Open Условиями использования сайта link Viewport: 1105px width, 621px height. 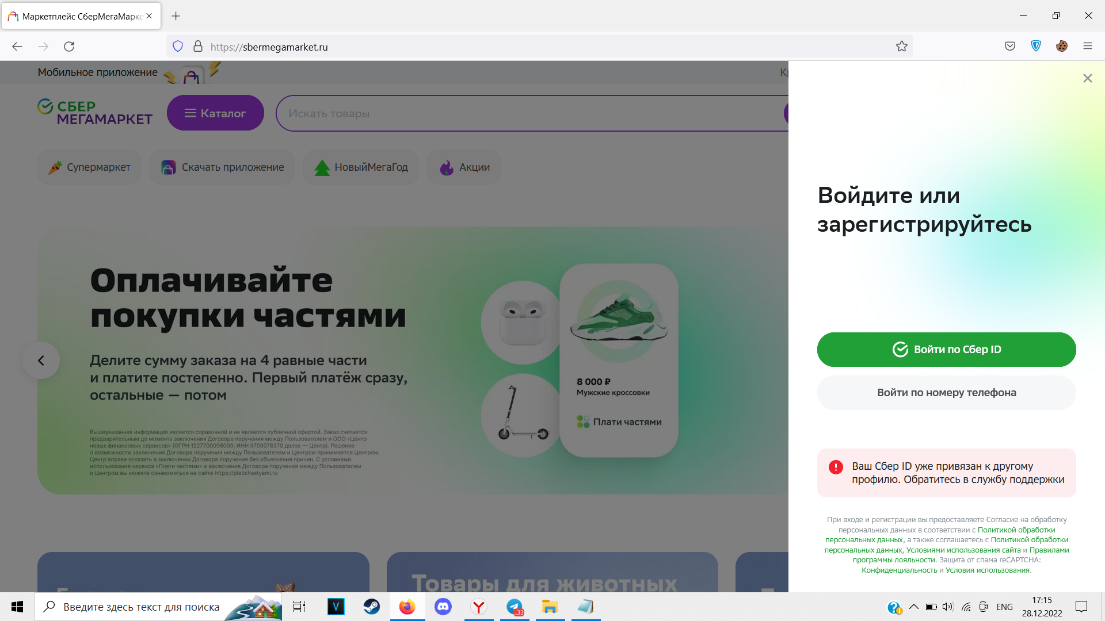point(963,550)
